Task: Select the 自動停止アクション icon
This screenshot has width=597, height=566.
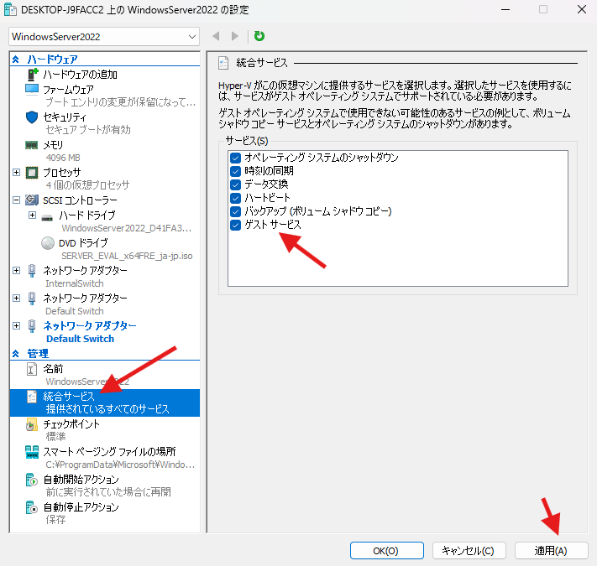Action: click(32, 507)
